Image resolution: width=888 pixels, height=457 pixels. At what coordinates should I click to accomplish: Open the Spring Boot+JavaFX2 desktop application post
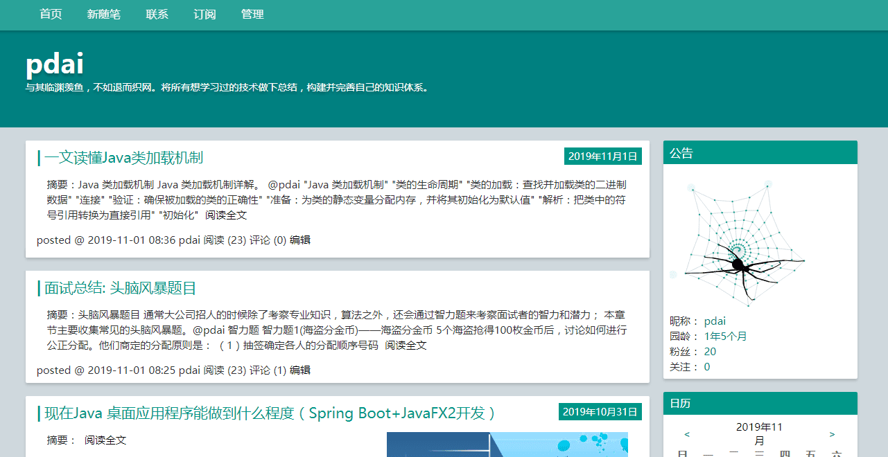(270, 413)
